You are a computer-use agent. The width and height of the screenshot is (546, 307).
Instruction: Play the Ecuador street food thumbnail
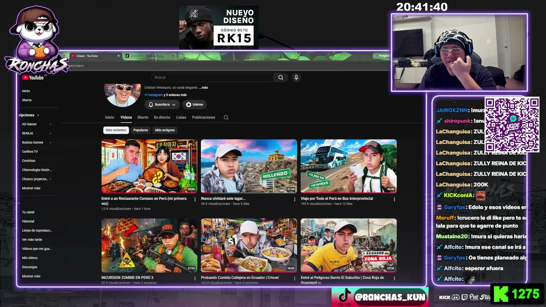249,245
